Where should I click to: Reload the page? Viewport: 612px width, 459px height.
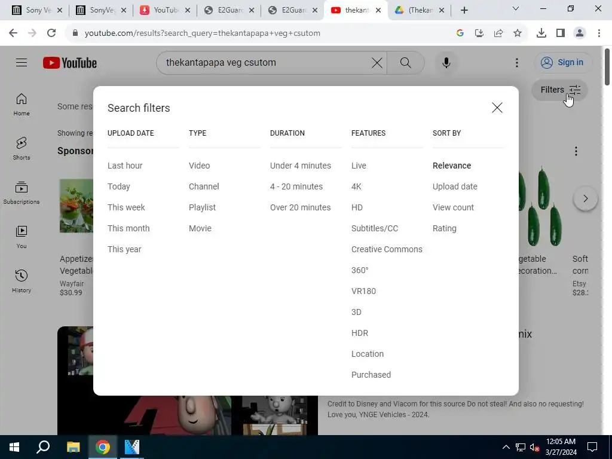tap(51, 33)
